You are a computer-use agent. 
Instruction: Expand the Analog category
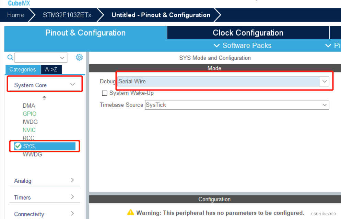pos(45,180)
